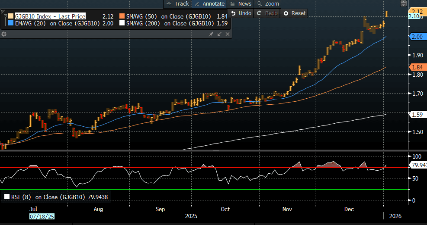Select the GJGB10 Index - Last Price label
Viewport: 427px width, 225px height.
(x=50, y=16)
